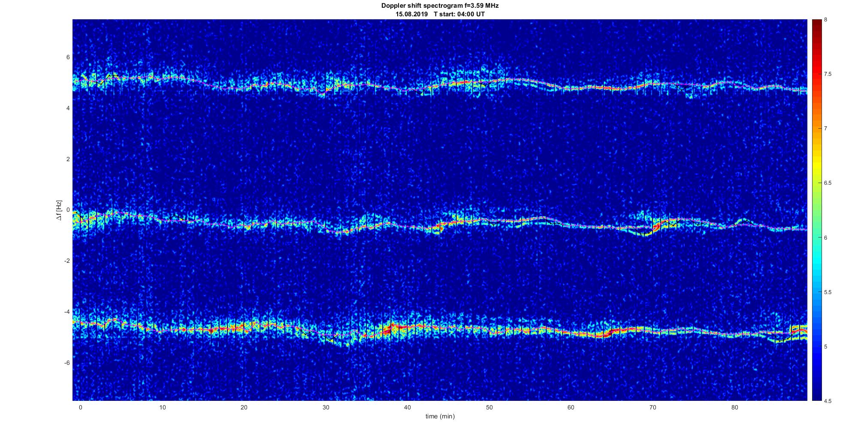Click the plot title 'Doppler shift spectrogram f=3.59 MHz'
Screen dimensions: 858x430
tap(440, 6)
